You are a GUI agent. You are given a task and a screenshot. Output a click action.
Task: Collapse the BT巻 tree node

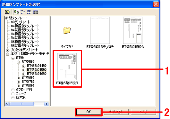tap(13, 58)
